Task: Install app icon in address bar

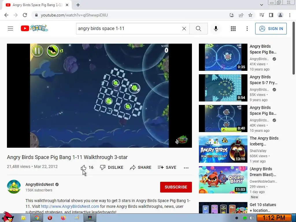Action: tap(232, 15)
